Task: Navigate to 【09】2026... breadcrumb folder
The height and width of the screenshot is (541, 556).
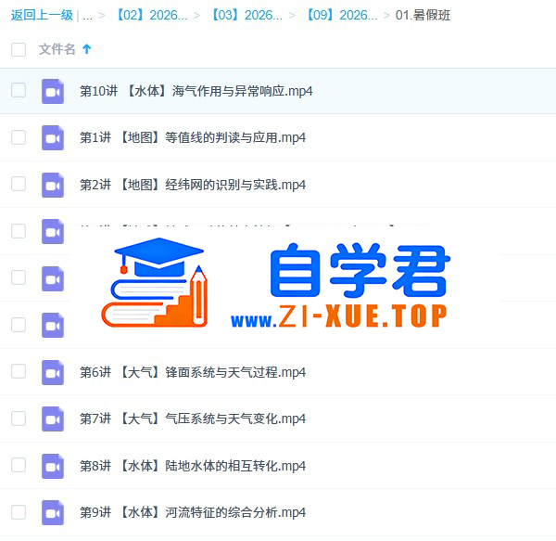Action: tap(341, 15)
